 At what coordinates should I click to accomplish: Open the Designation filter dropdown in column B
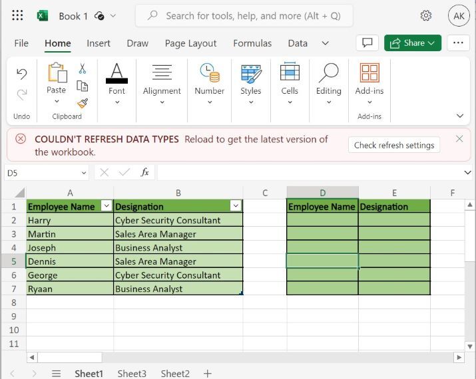[x=234, y=207]
